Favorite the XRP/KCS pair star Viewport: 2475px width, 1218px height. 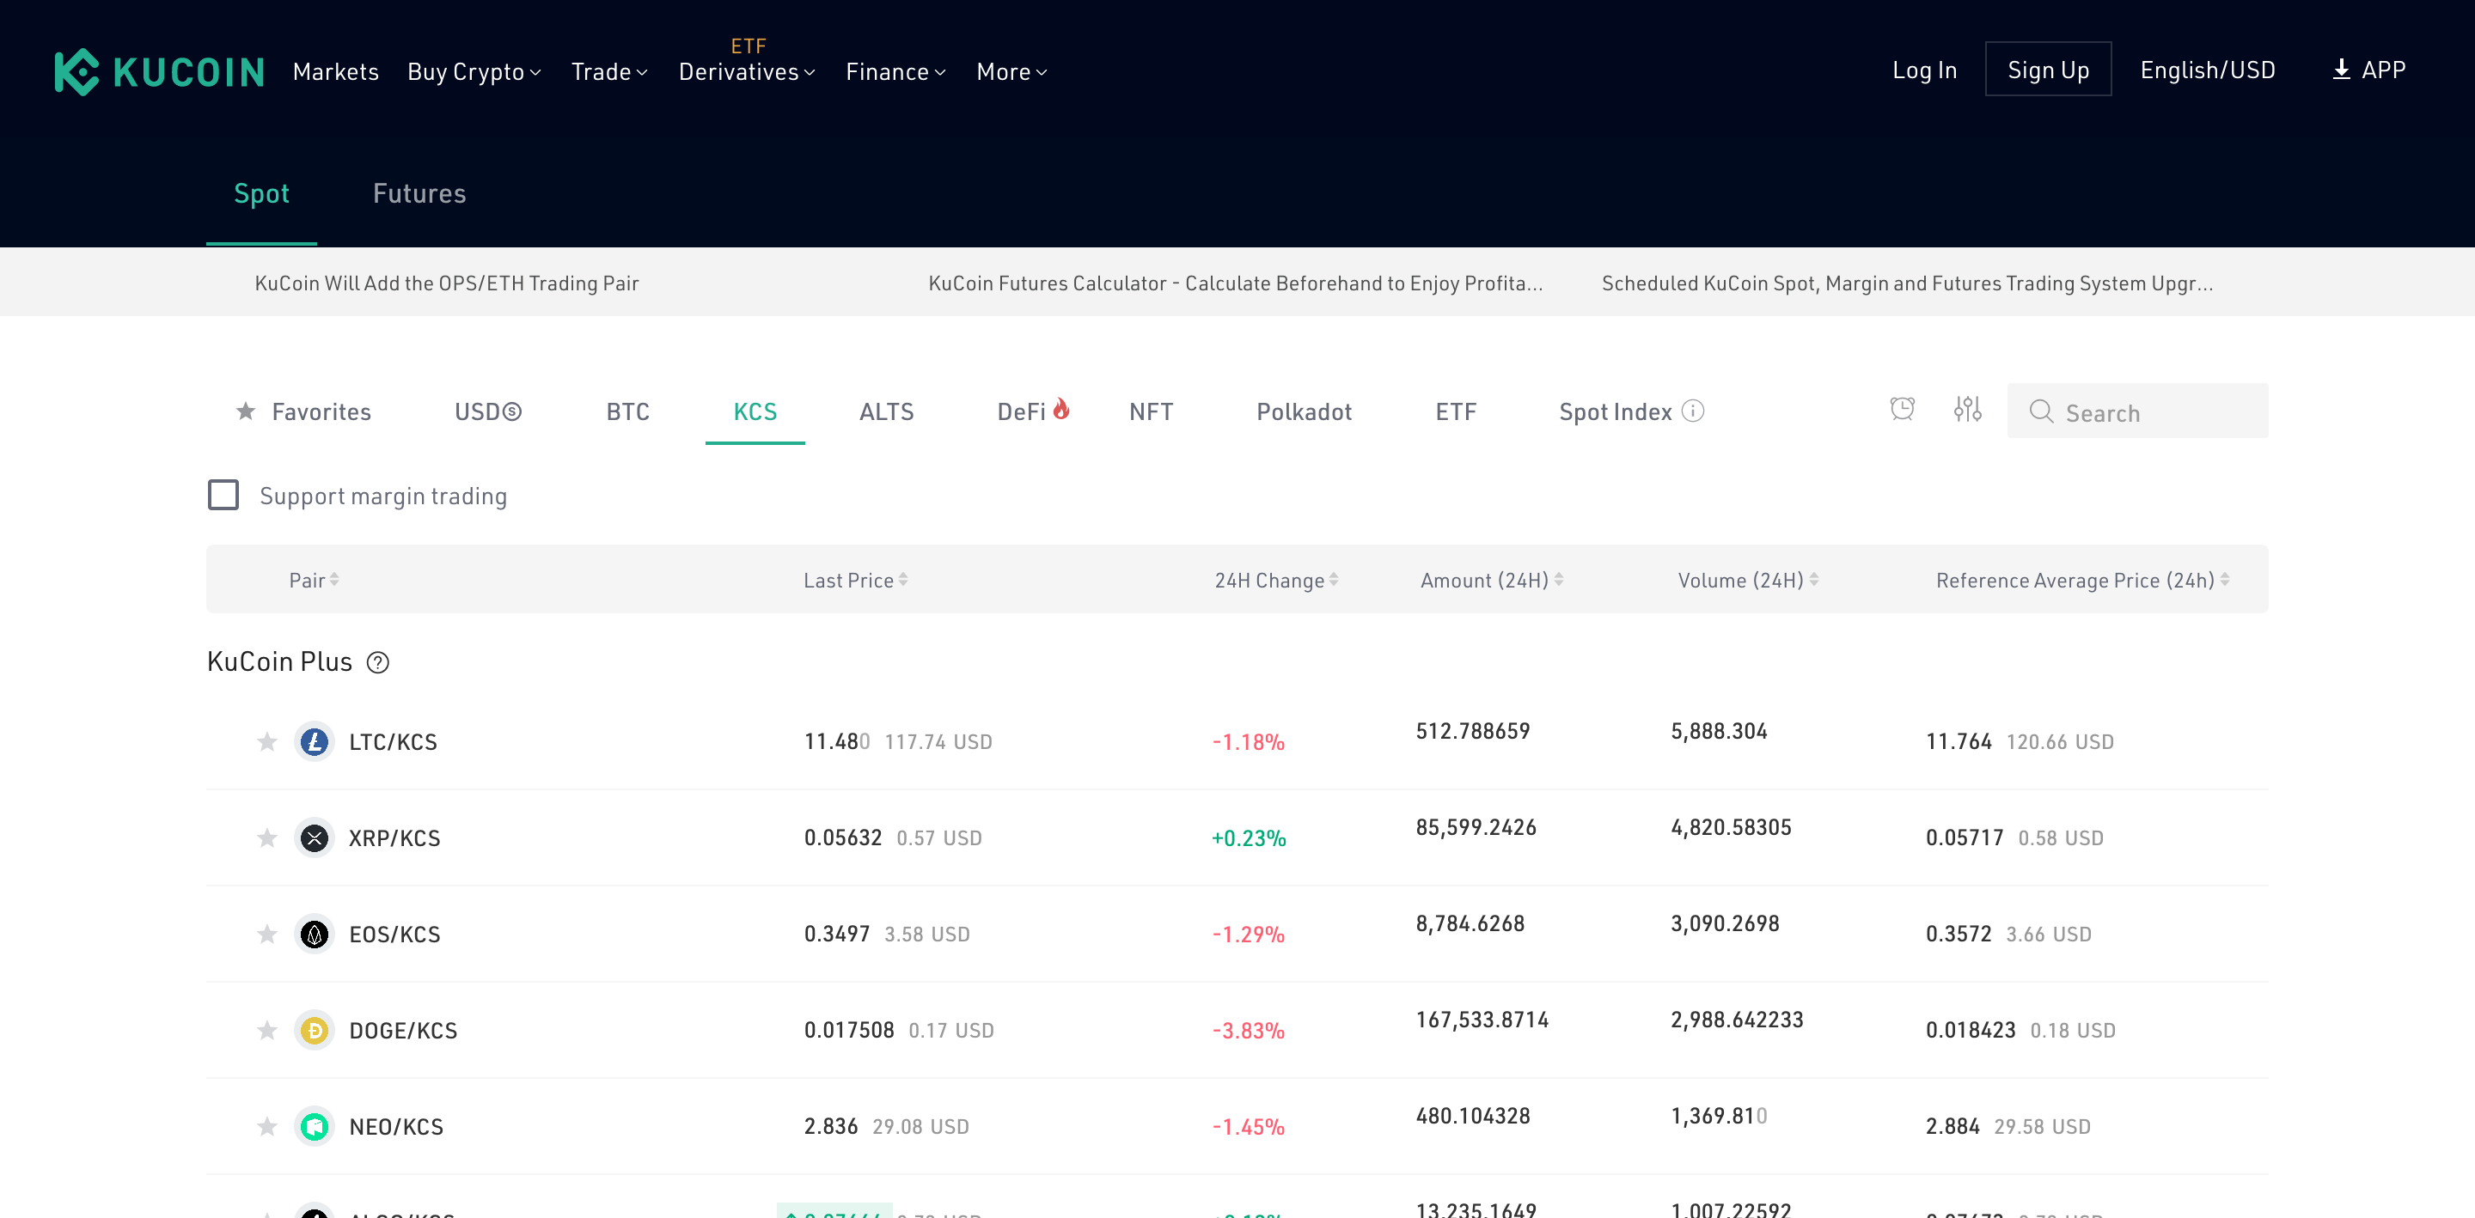click(x=267, y=838)
